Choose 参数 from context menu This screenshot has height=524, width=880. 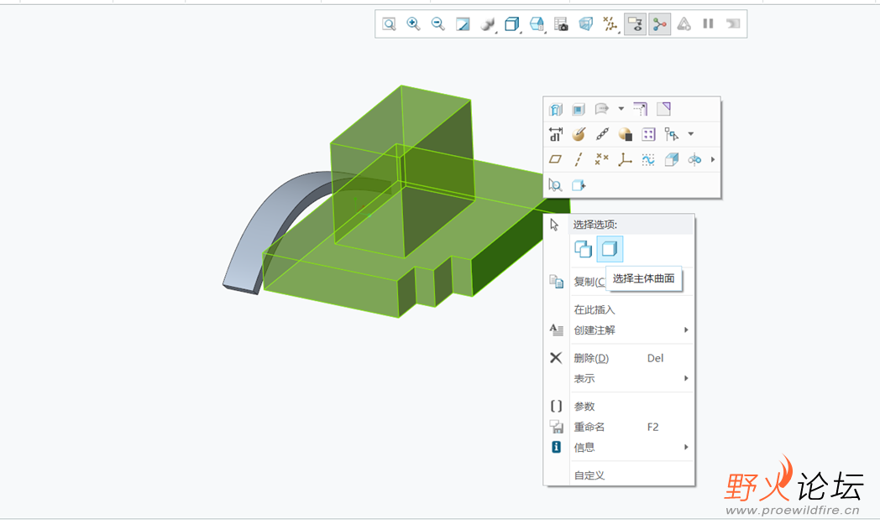tap(584, 407)
